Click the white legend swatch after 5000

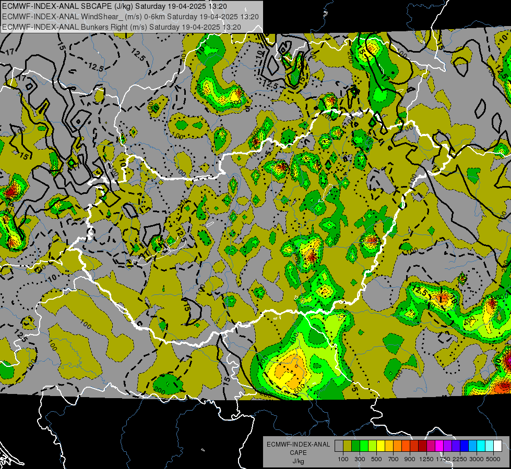pyautogui.click(x=498, y=446)
